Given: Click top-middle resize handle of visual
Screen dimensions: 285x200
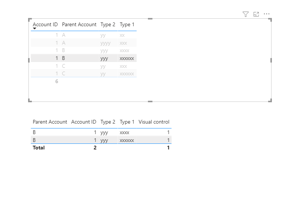Looking at the screenshot, I should (x=150, y=19).
